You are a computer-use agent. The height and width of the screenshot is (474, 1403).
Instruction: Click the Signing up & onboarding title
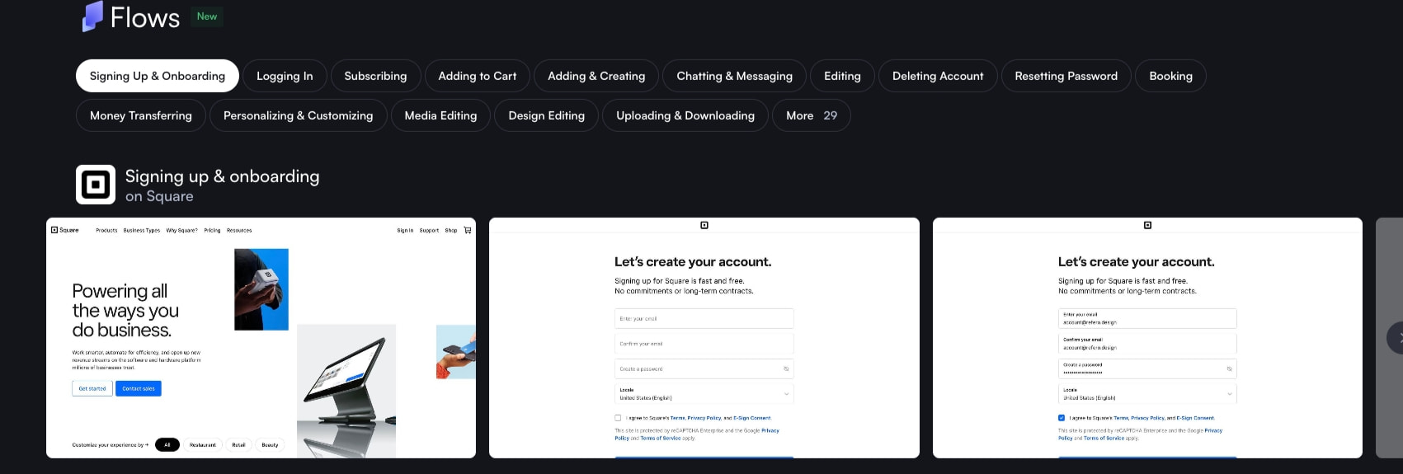pos(223,176)
